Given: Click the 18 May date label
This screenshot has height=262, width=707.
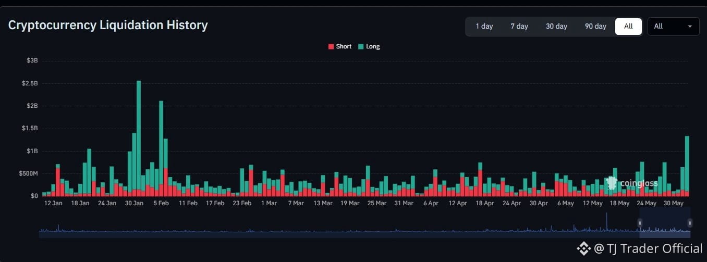Looking at the screenshot, I should (619, 203).
